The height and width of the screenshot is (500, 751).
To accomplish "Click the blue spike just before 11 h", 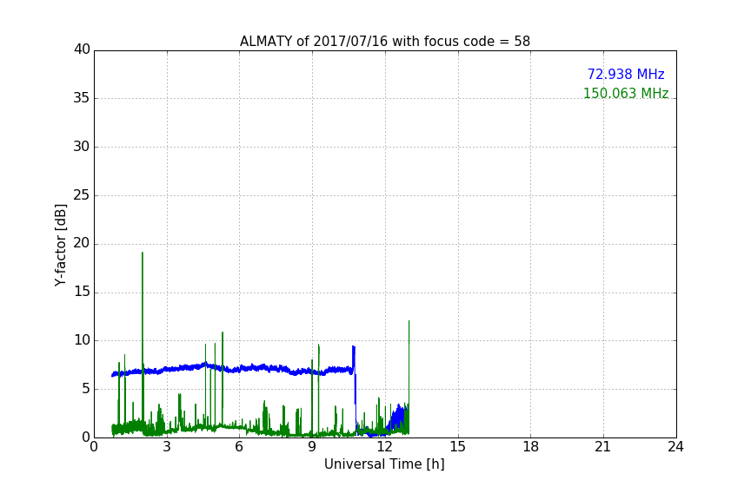I will (354, 359).
